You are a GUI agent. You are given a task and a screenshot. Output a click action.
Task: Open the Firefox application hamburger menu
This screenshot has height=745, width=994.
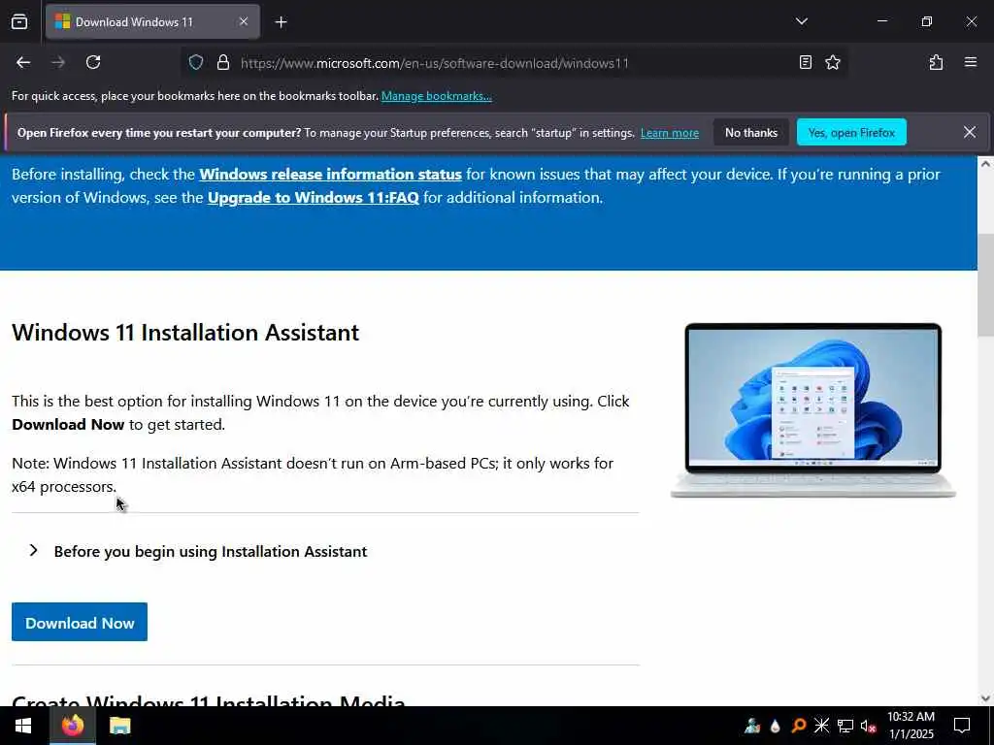click(x=971, y=62)
